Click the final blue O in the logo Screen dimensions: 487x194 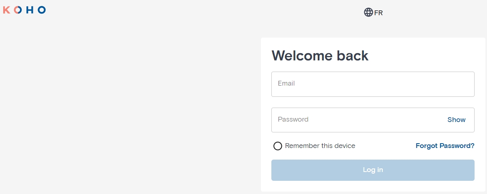coord(42,10)
